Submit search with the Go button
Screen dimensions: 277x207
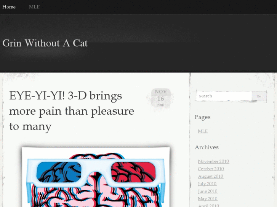click(x=259, y=96)
